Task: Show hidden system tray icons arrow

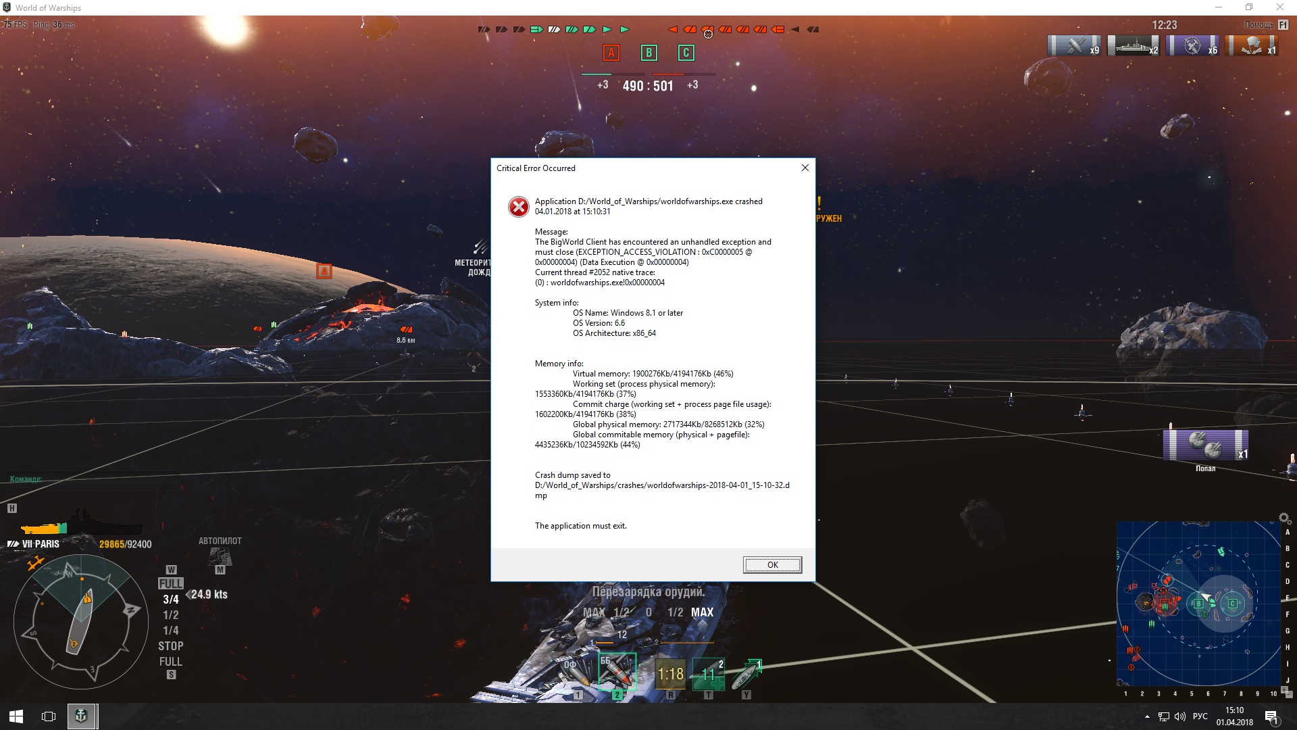Action: tap(1147, 716)
